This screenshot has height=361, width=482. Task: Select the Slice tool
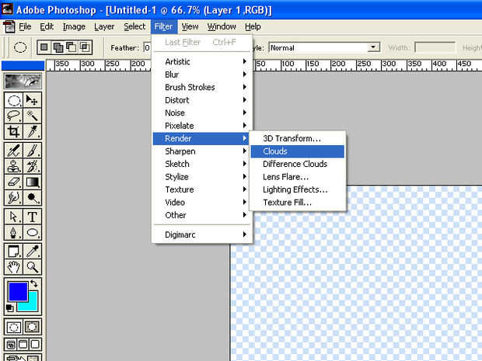[x=32, y=132]
